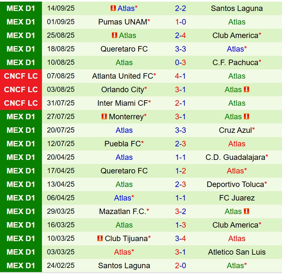Open the 3-3 score against Cruz Azul
This screenshot has height=274, width=282.
pos(180,130)
